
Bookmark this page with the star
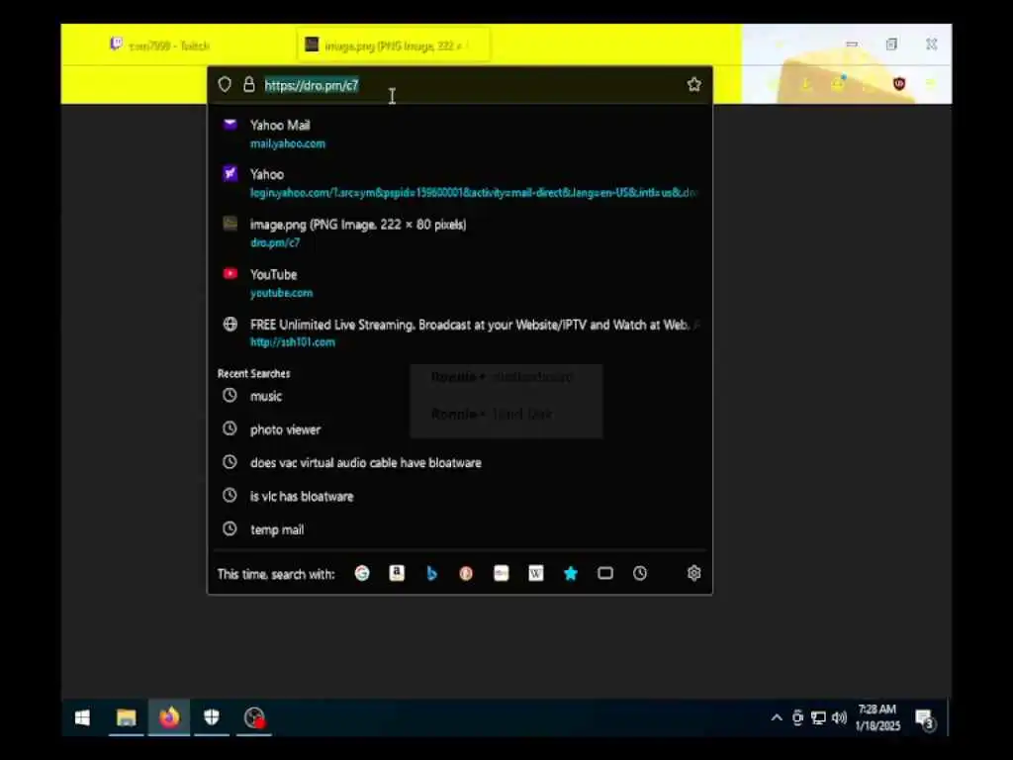pos(693,85)
